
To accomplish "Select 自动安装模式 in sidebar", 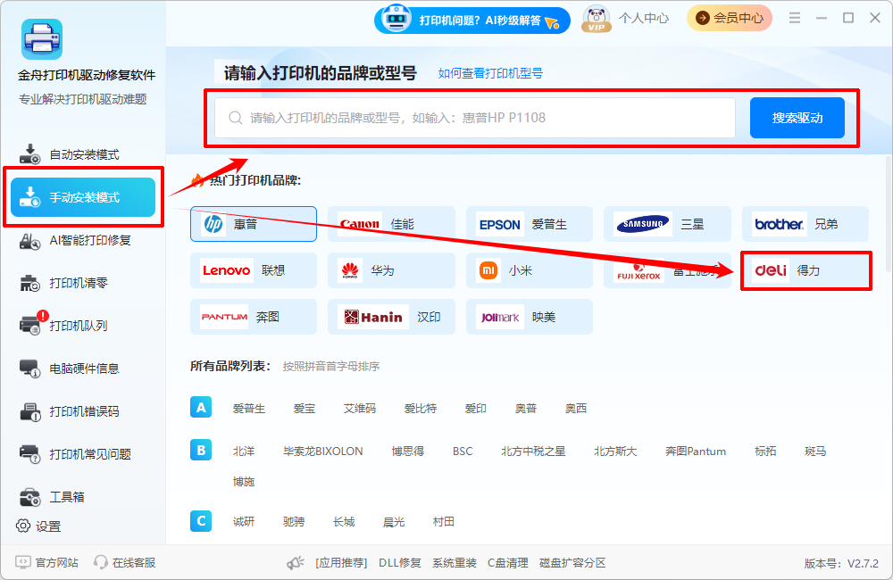I will pyautogui.click(x=82, y=154).
